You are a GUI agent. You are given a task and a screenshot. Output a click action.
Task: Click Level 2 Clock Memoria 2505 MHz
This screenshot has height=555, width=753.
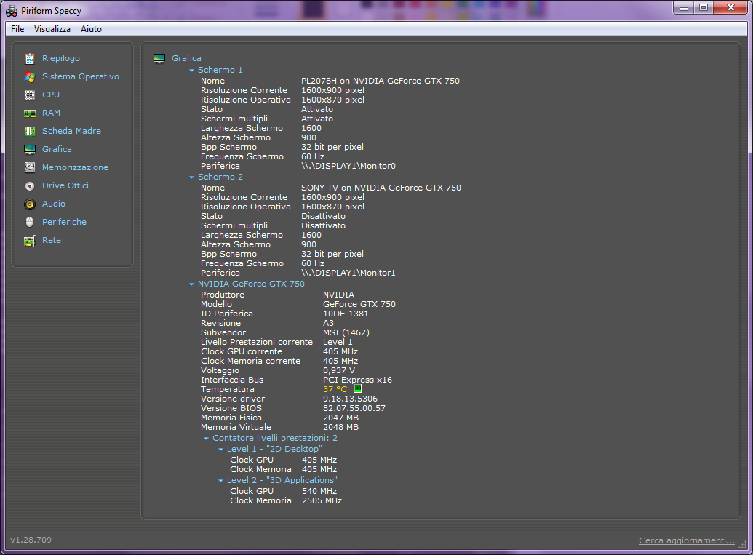(322, 500)
